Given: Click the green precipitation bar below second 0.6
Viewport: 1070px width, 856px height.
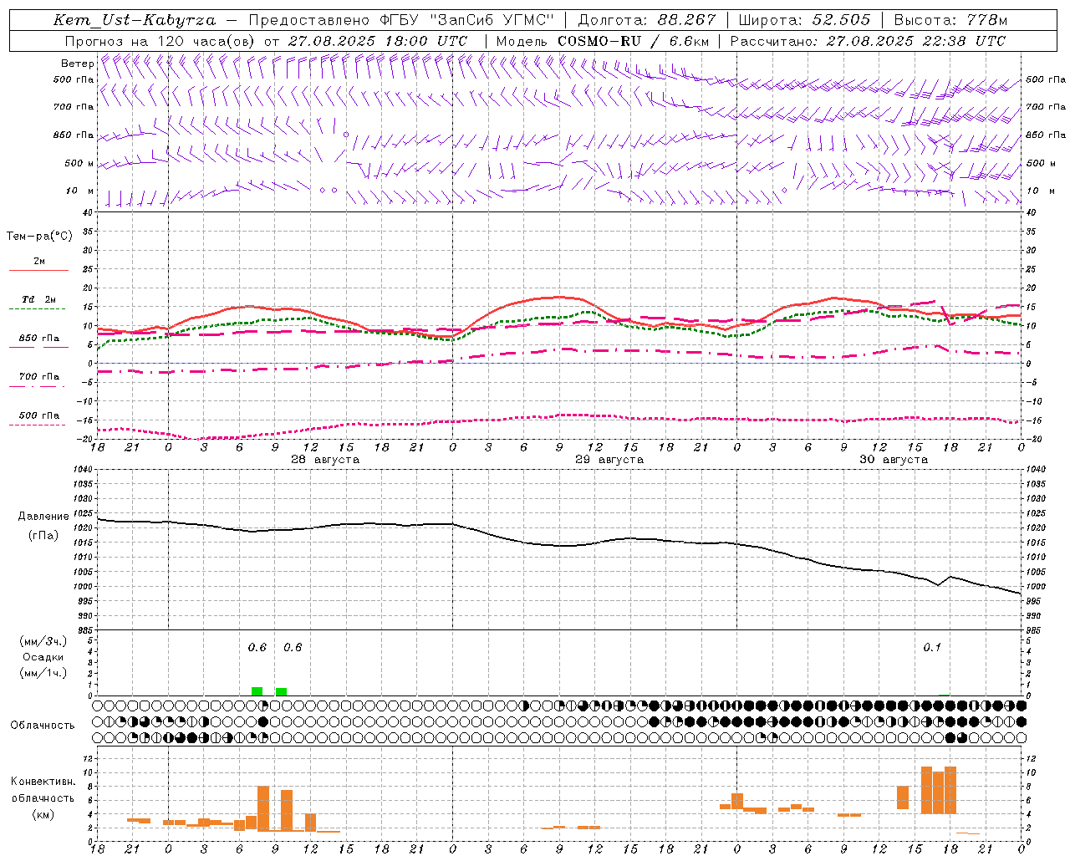Looking at the screenshot, I should pos(281,691).
